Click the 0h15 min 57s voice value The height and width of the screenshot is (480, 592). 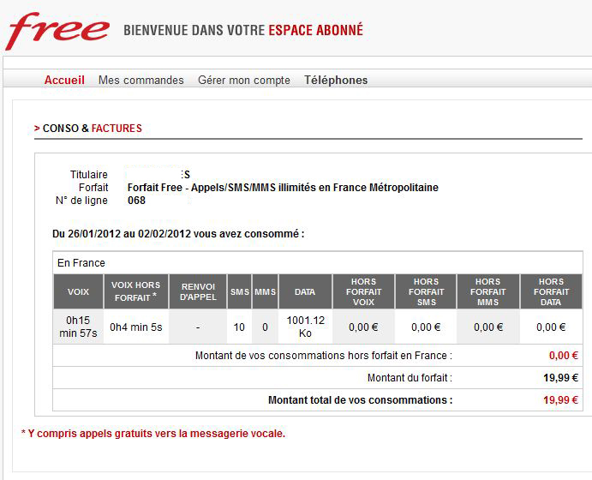coord(78,327)
